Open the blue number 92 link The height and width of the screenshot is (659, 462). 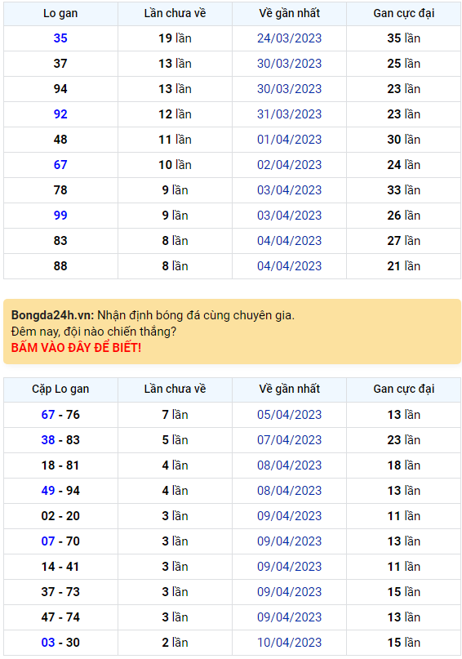(60, 114)
